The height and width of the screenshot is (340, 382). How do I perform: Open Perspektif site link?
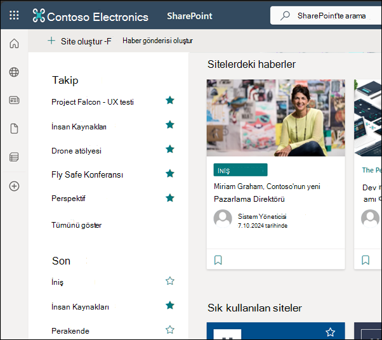69,199
